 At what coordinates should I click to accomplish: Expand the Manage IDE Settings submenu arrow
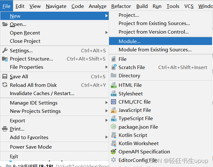pyautogui.click(x=106, y=103)
